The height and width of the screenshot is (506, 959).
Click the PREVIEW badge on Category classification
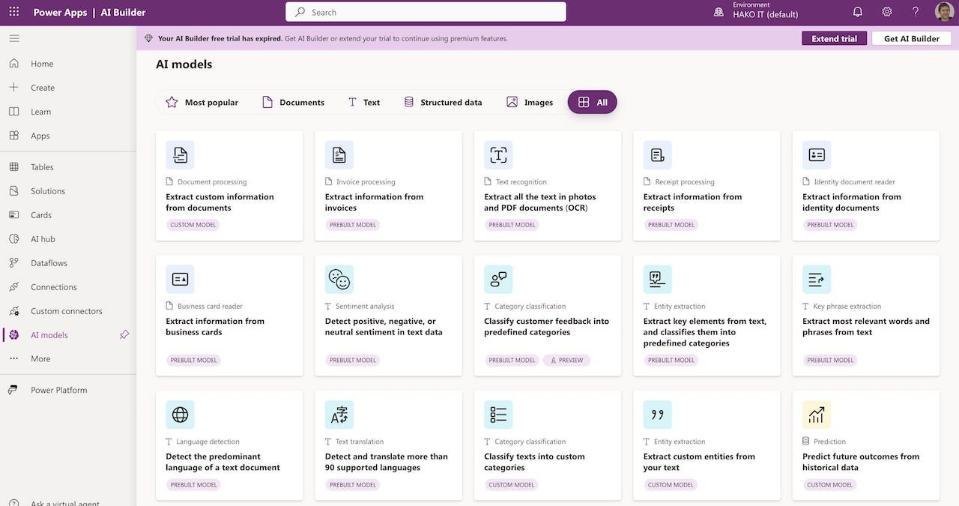coord(566,360)
